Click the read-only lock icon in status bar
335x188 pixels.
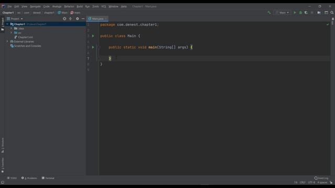pos(331,182)
